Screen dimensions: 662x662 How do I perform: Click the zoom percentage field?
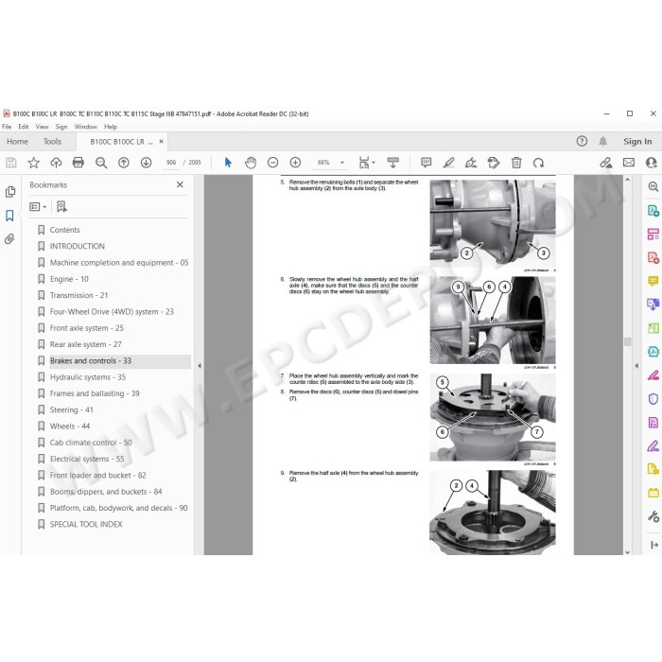point(323,163)
